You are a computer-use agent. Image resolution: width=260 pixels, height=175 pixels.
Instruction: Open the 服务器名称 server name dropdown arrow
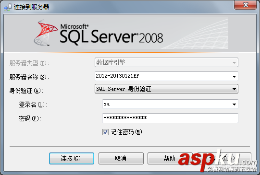234,76
